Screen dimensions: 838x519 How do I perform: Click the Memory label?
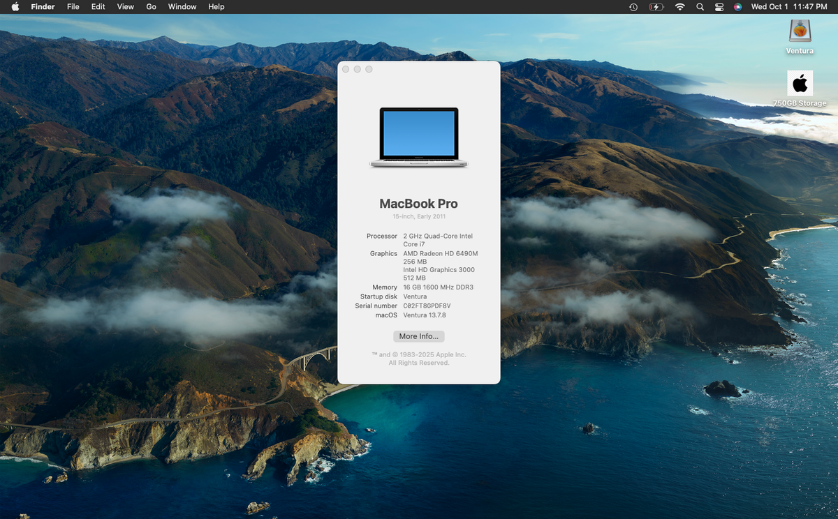pyautogui.click(x=385, y=287)
